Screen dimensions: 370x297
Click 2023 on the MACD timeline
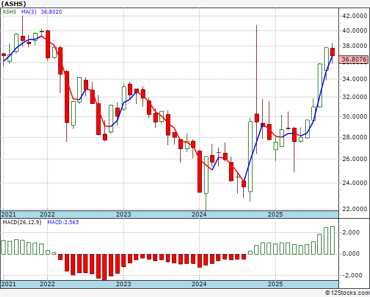click(x=124, y=284)
